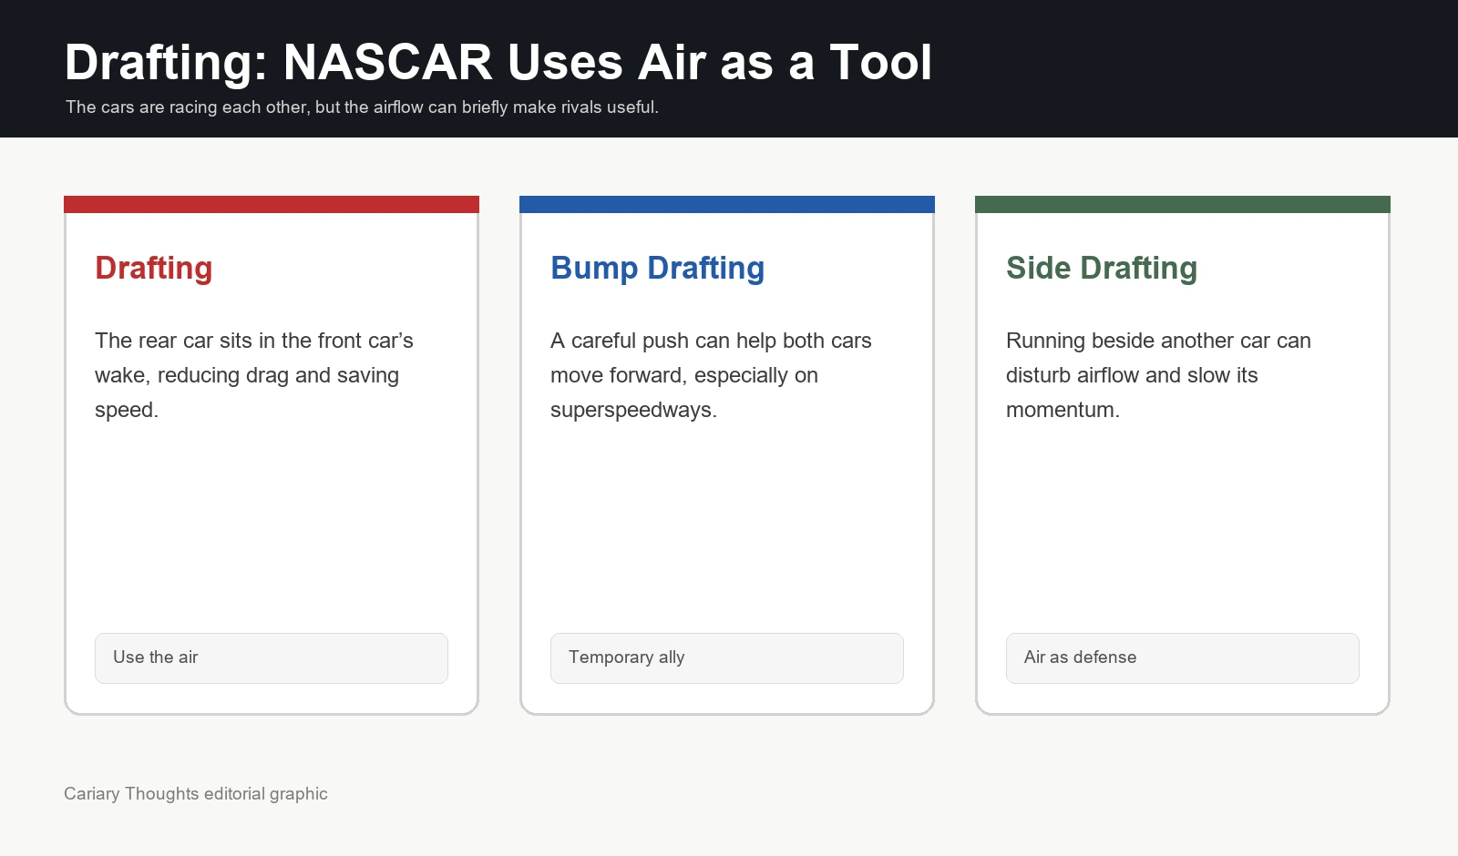
Task: Select the paragraph starting "Running beside another car"
Action: point(1158,375)
